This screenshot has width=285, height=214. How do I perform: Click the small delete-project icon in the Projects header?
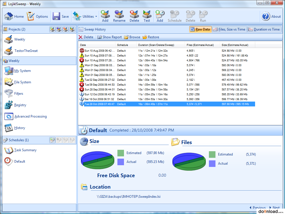pyautogui.click(x=66, y=29)
